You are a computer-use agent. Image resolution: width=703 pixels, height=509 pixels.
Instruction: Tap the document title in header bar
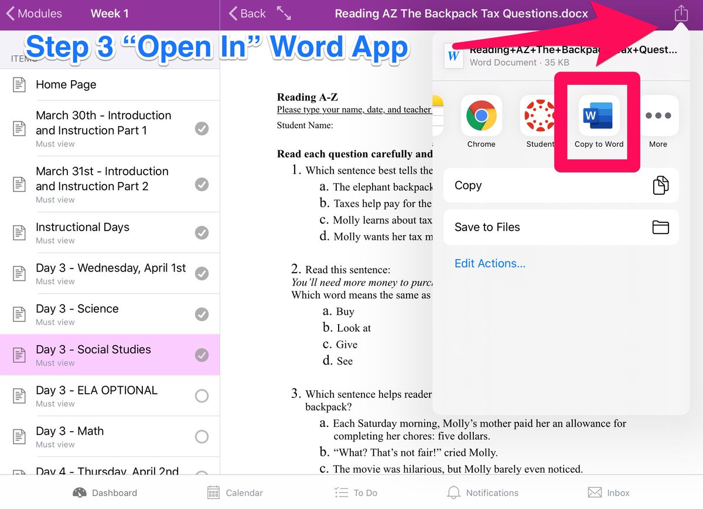click(x=461, y=13)
